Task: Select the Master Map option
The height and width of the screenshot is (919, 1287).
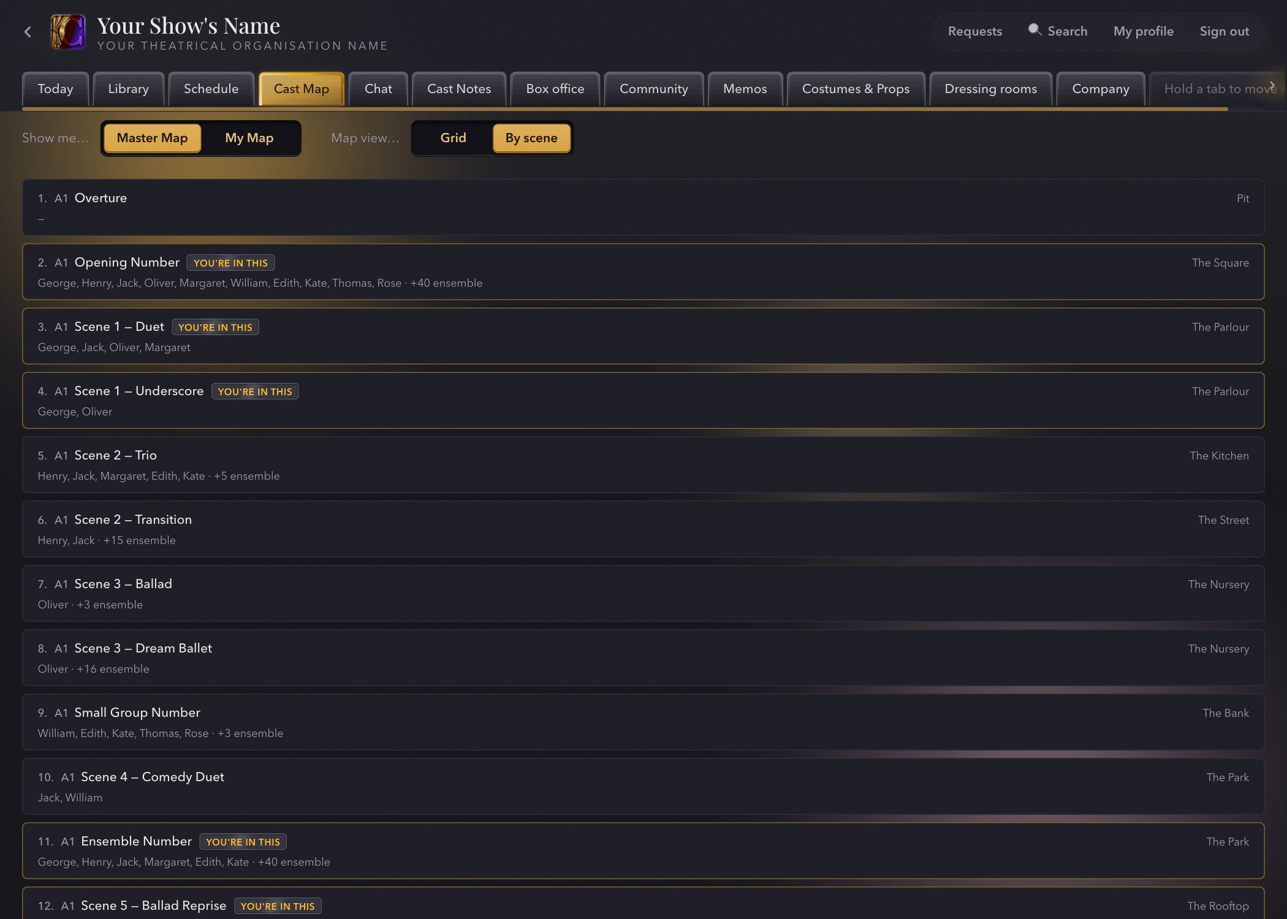Action: 152,138
